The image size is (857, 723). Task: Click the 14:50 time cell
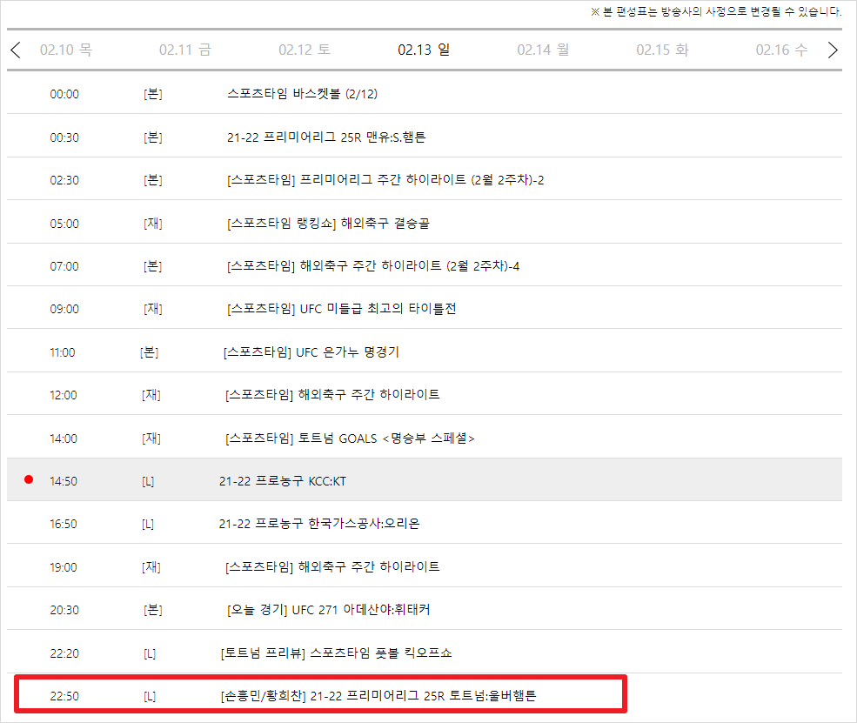(64, 481)
